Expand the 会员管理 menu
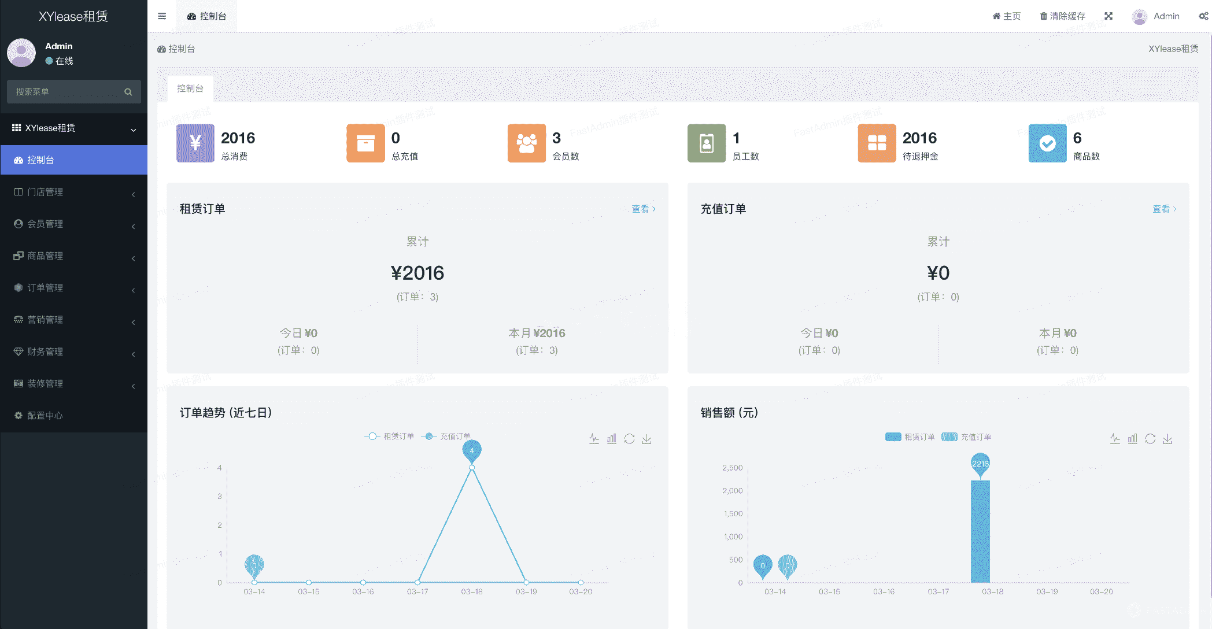The image size is (1212, 629). tap(74, 224)
